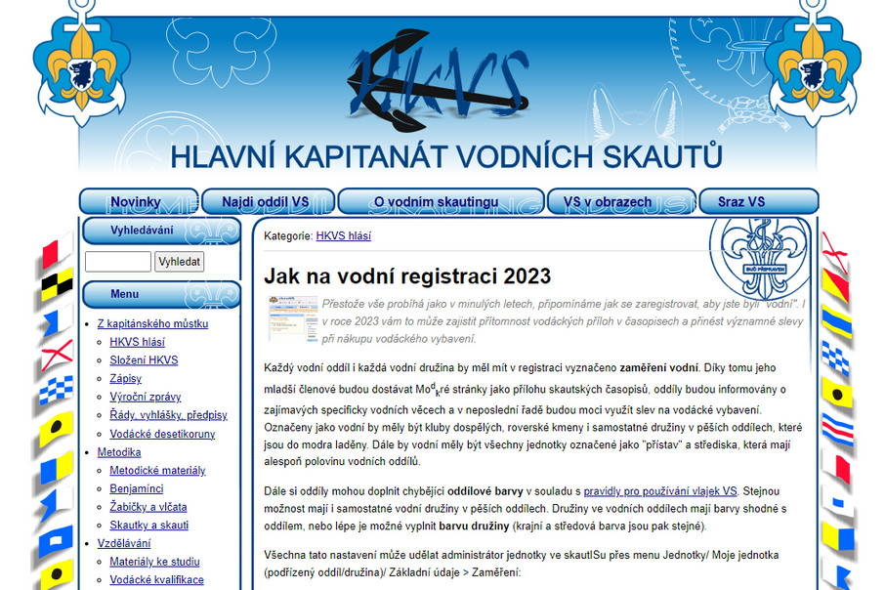This screenshot has width=885, height=590.
Task: Click the left scout fleur-de-lis emblem
Action: (82, 68)
